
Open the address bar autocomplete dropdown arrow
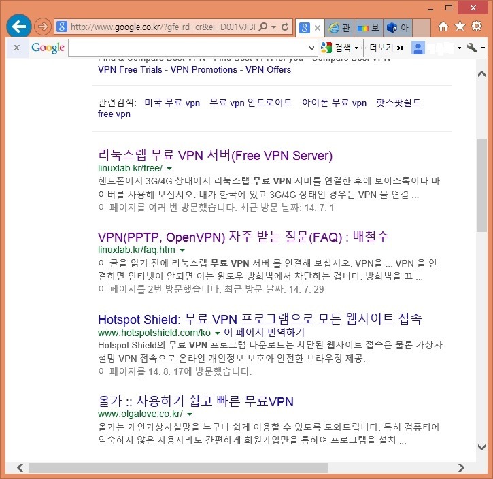pyautogui.click(x=273, y=27)
